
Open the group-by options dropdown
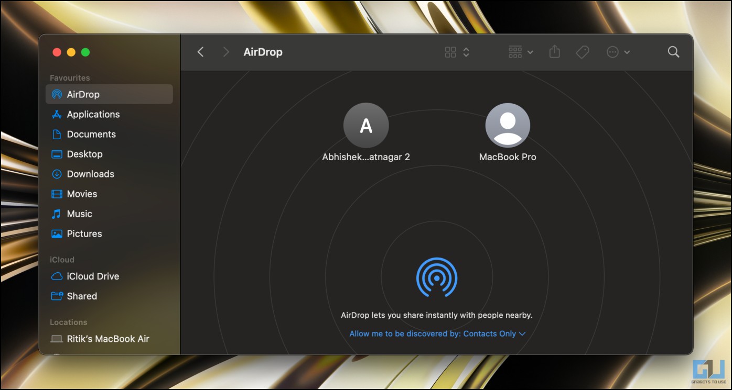pyautogui.click(x=521, y=52)
